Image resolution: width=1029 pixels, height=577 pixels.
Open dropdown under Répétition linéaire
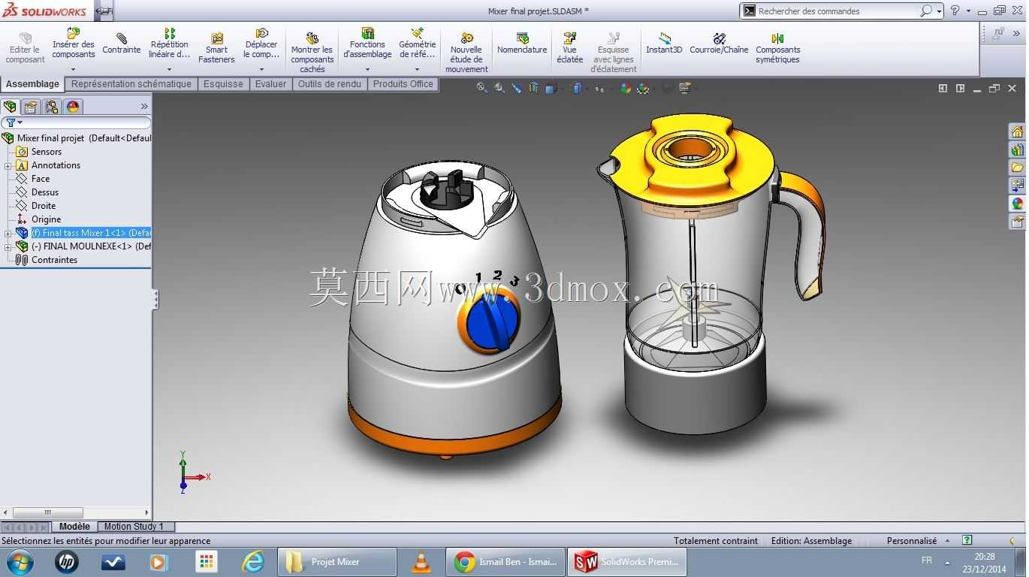[x=169, y=70]
